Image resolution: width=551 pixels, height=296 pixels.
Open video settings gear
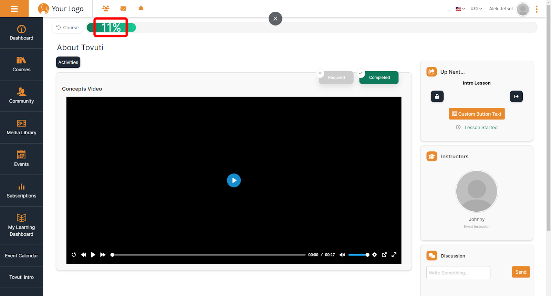pos(375,255)
